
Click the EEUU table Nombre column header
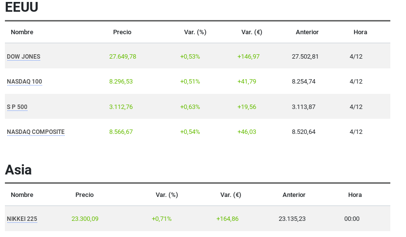tap(22, 32)
